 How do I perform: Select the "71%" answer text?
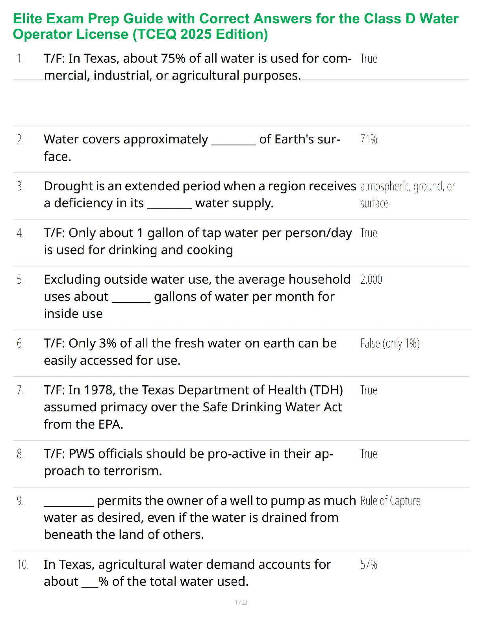[x=369, y=139]
